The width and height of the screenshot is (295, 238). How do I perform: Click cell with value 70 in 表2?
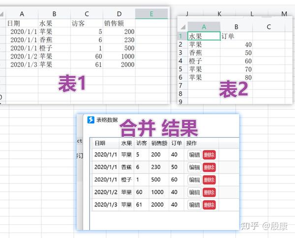(x=236, y=69)
